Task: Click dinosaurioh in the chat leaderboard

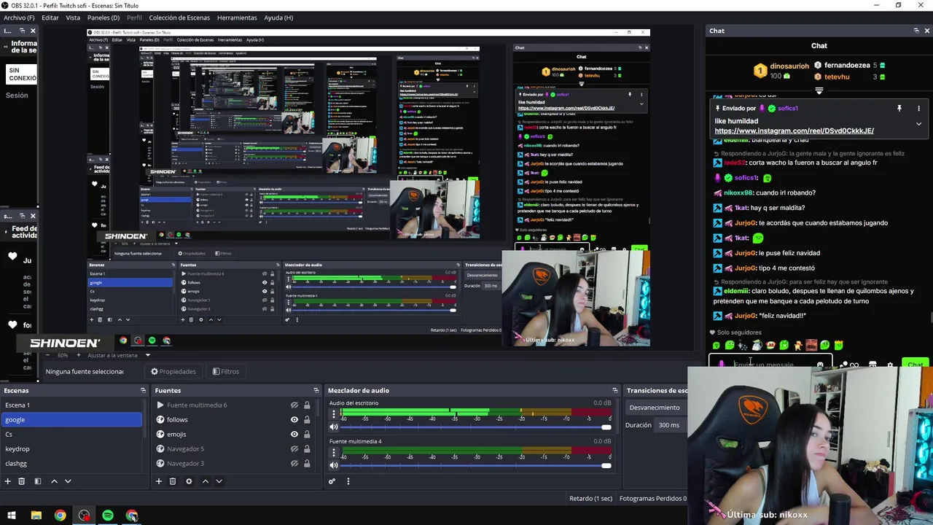Action: pos(790,66)
